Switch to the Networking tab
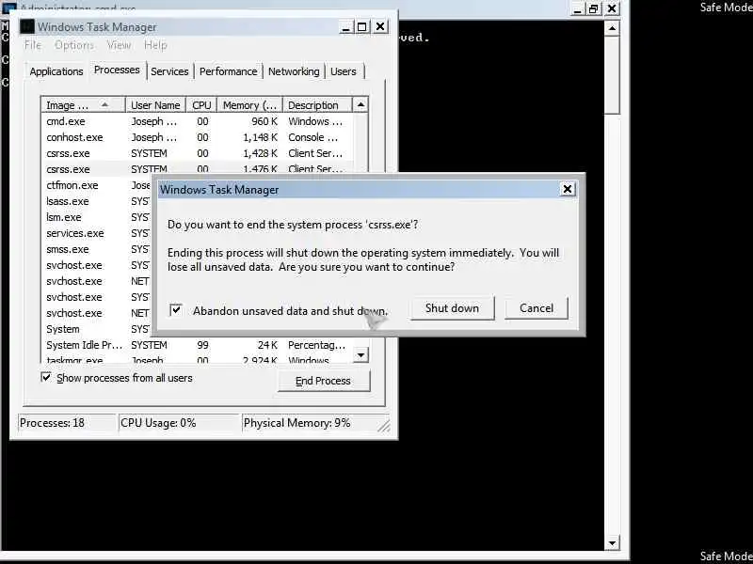 [x=294, y=71]
